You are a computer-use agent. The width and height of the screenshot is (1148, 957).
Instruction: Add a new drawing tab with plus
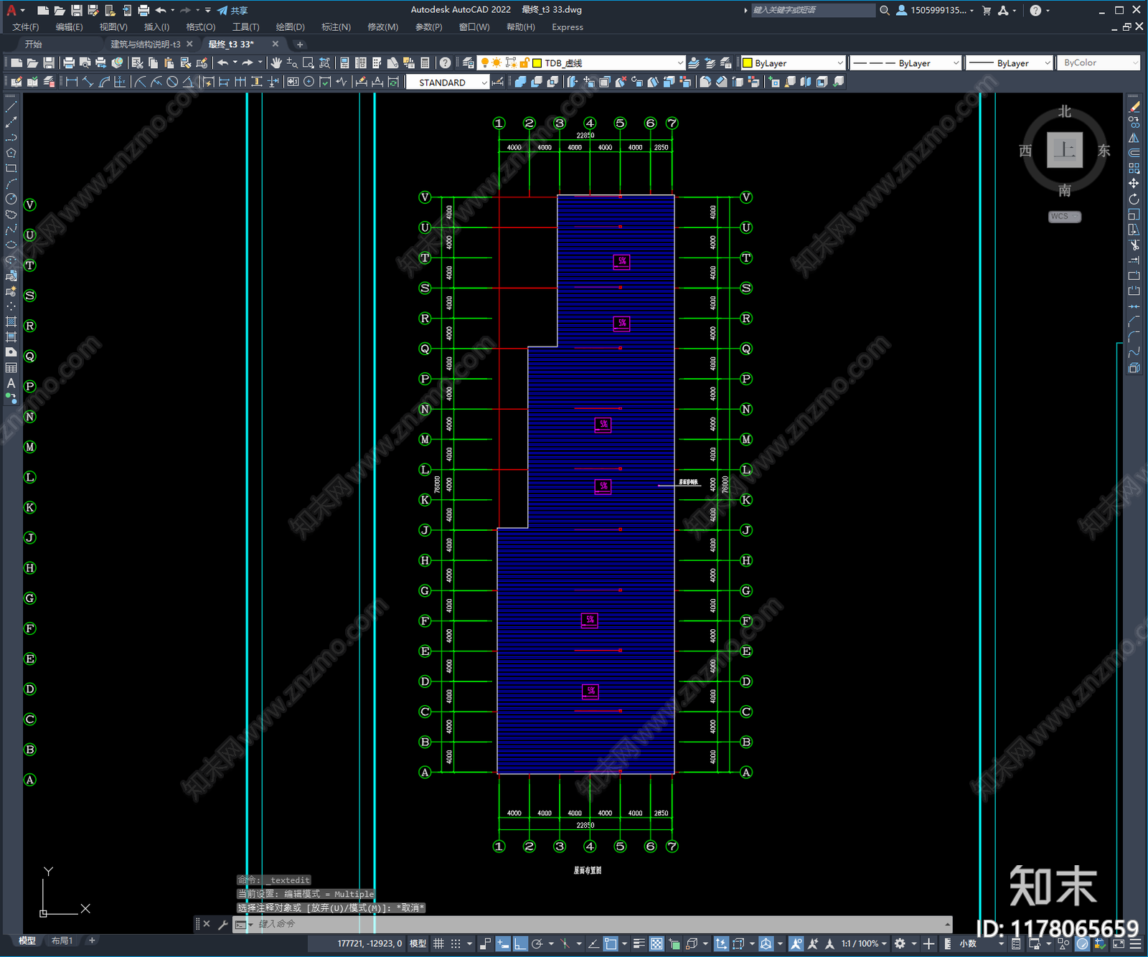click(300, 44)
